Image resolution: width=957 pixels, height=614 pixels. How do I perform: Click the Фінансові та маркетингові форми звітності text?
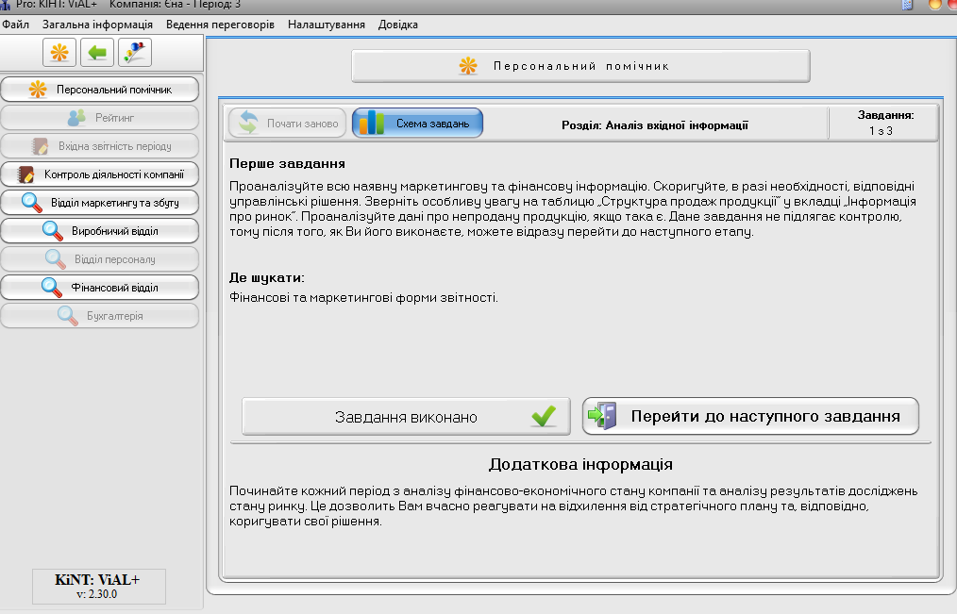click(x=363, y=297)
